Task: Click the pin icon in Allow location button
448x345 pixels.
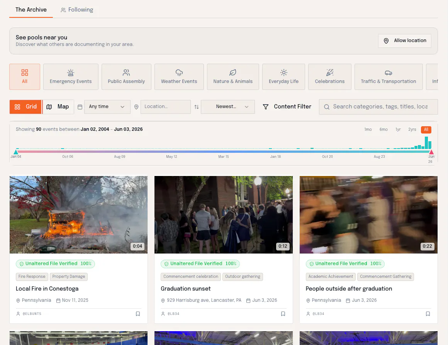Action: pyautogui.click(x=386, y=41)
